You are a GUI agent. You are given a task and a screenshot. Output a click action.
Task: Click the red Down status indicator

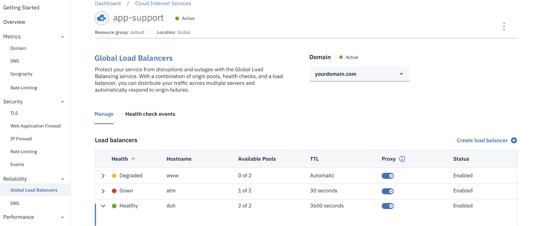tap(114, 191)
